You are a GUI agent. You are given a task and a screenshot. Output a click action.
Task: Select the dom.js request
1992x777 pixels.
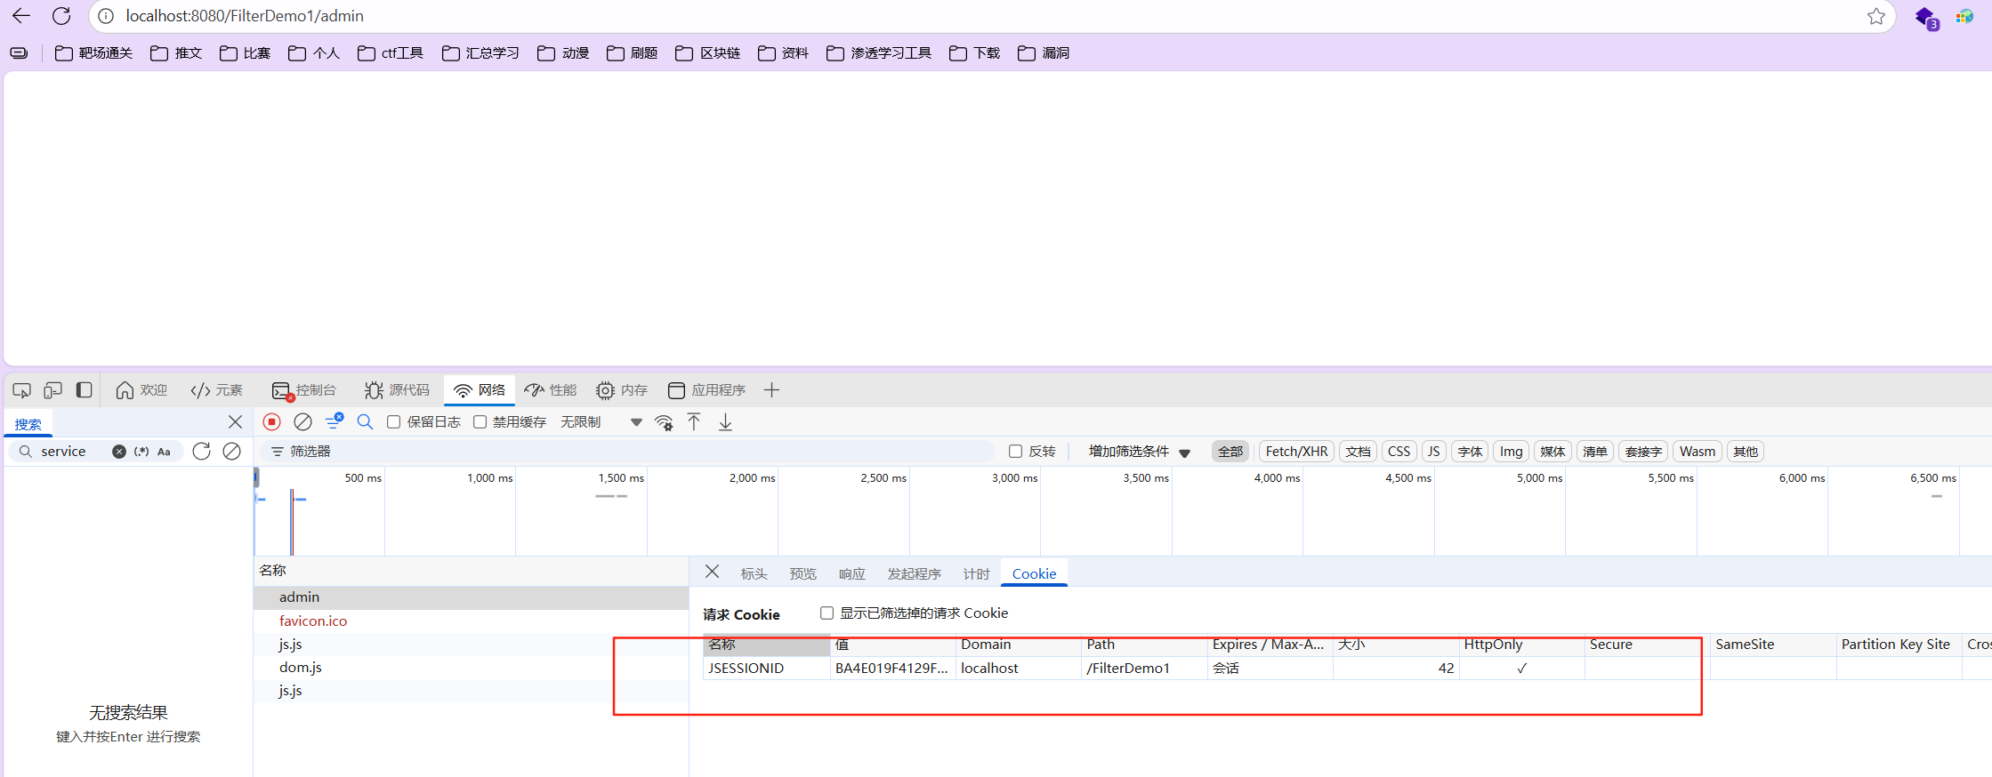[472, 668]
